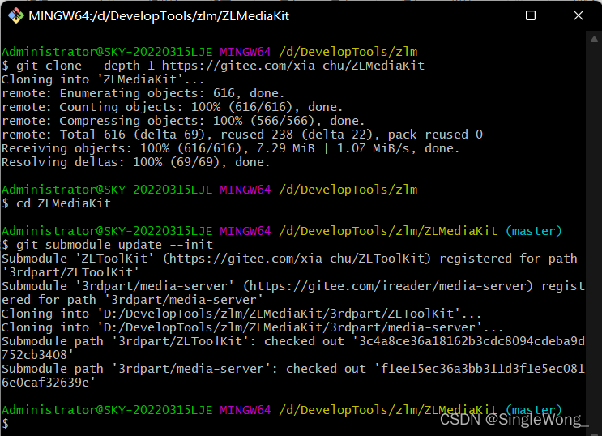
Task: Click "Submodule path '3rdpart/ZLToolKit': checked out" line
Action: (293, 341)
